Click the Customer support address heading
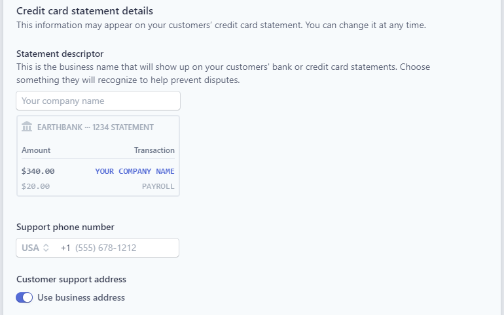 tap(71, 280)
